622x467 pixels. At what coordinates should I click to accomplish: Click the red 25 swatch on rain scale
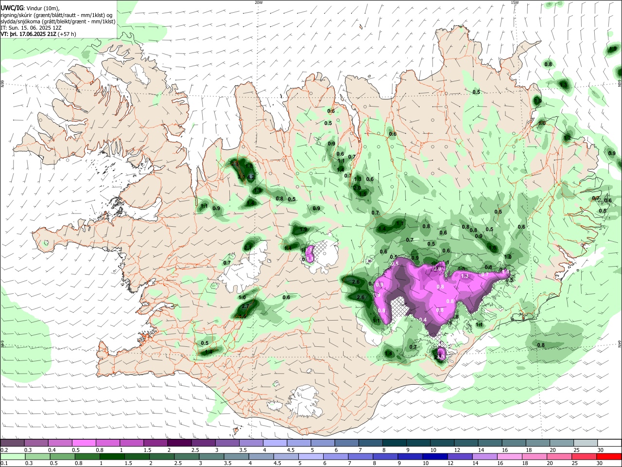[584, 456]
